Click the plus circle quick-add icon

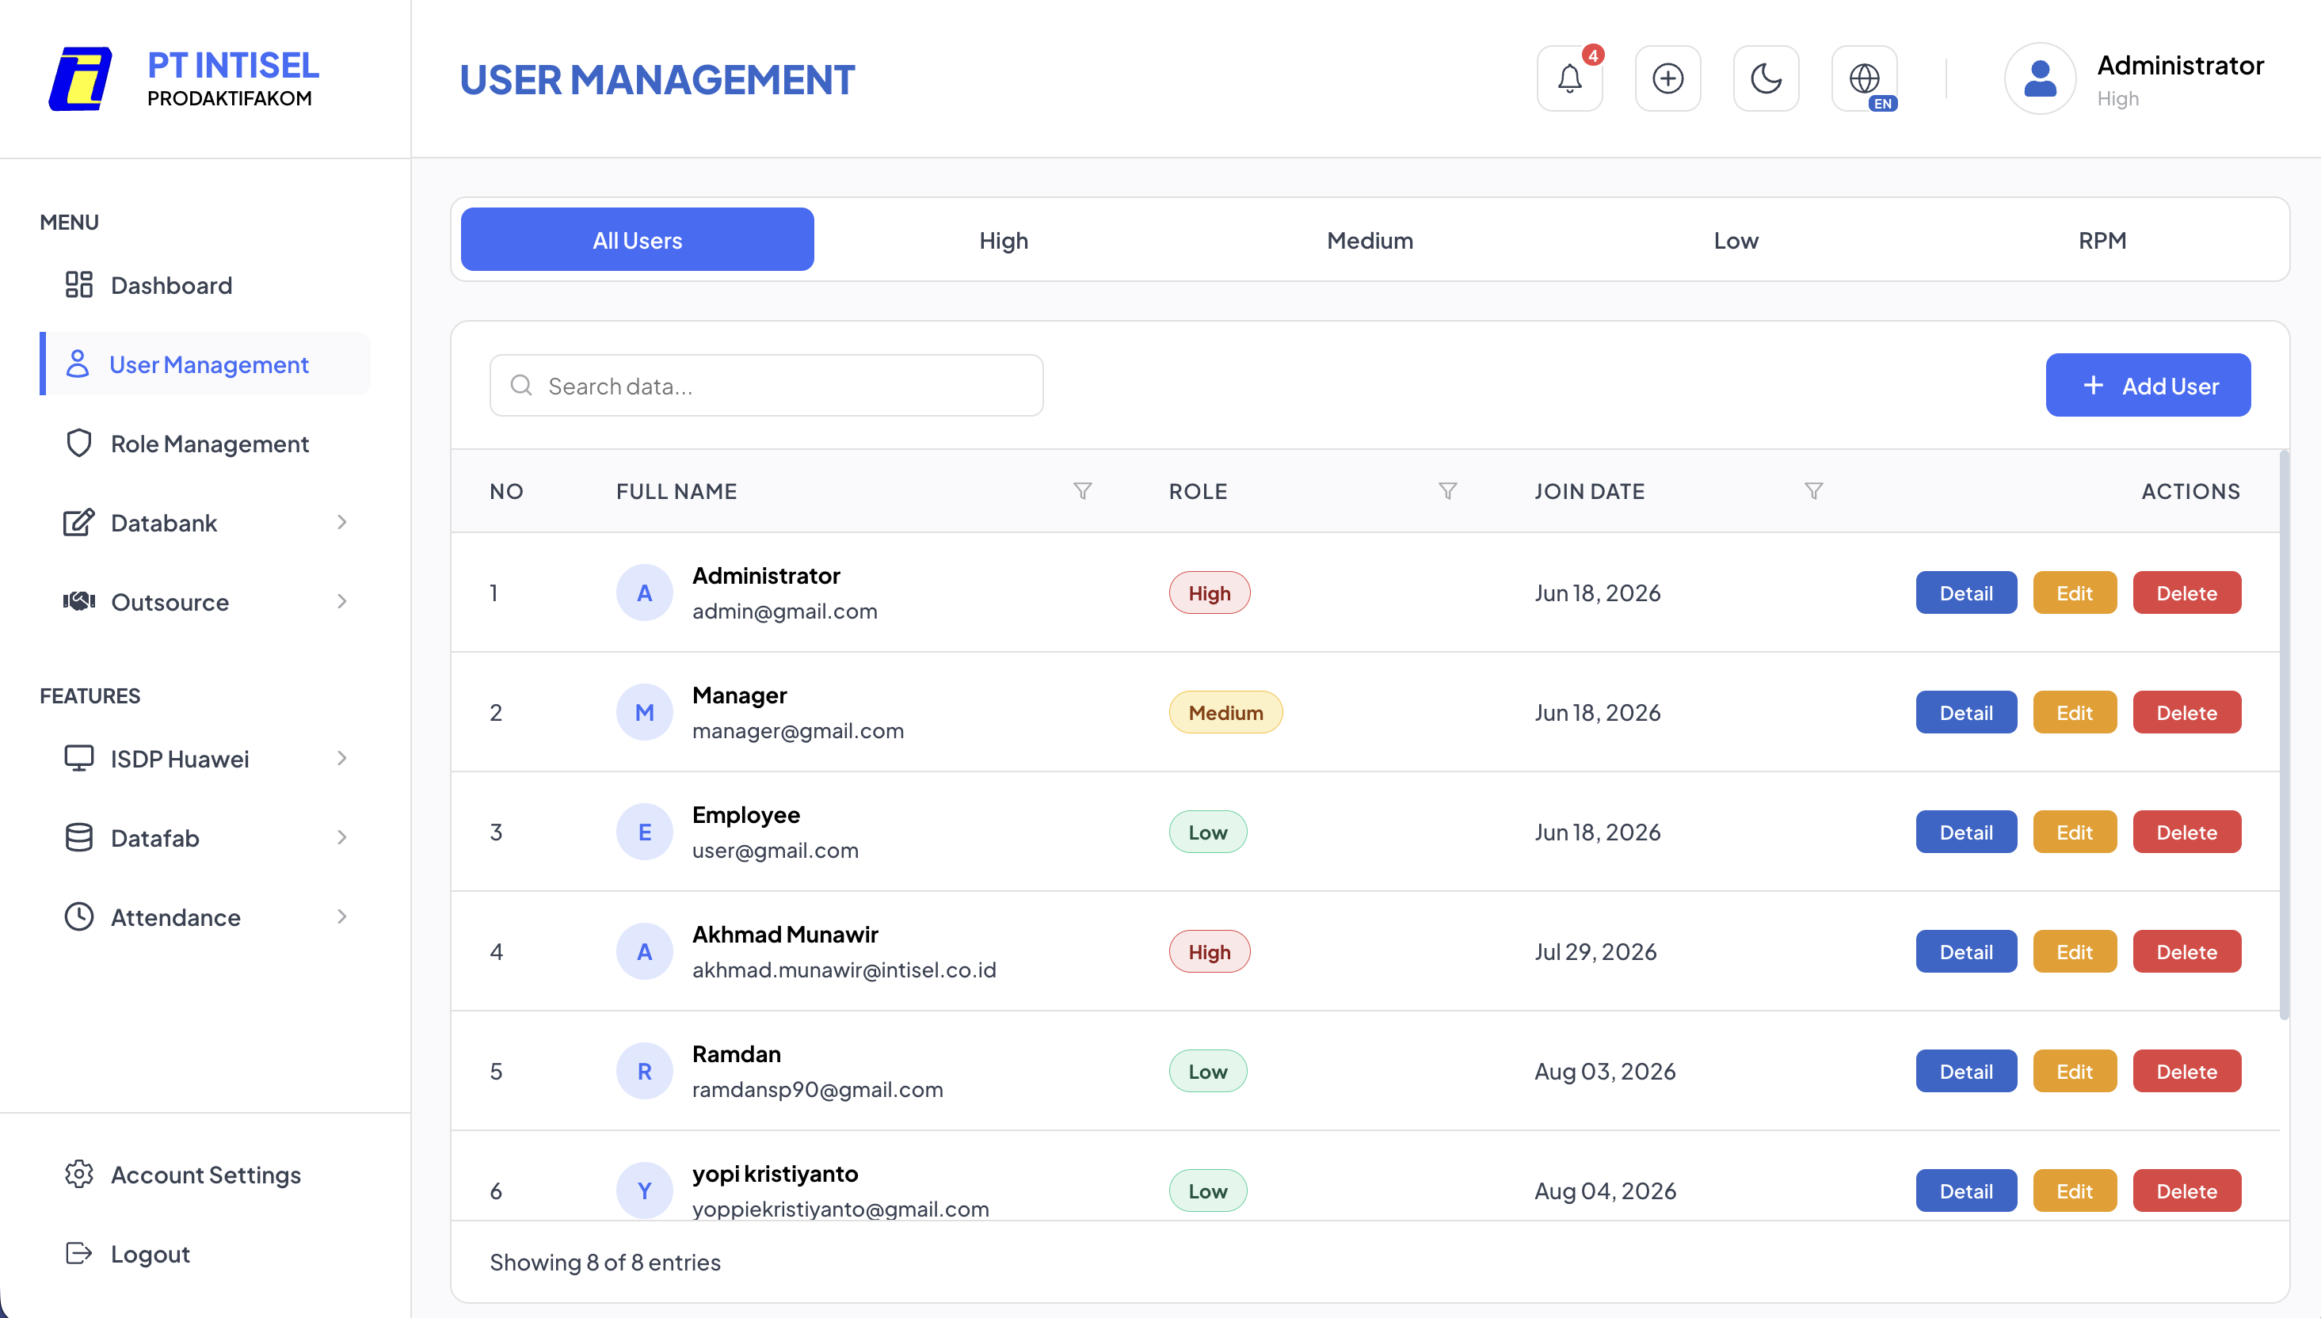pos(1667,78)
